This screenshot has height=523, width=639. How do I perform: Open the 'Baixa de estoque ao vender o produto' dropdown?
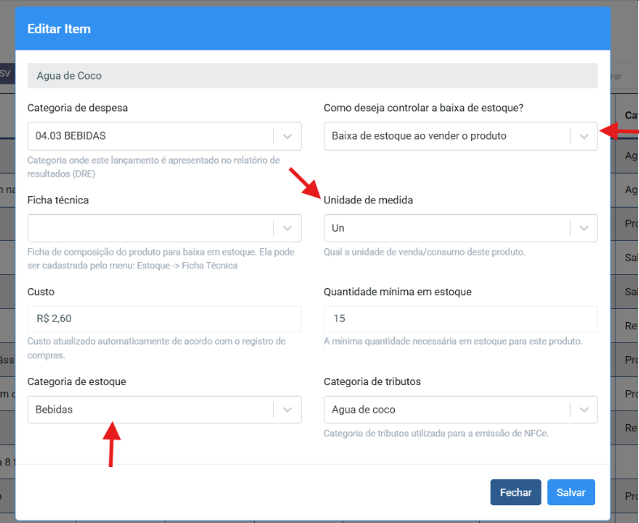pos(461,136)
